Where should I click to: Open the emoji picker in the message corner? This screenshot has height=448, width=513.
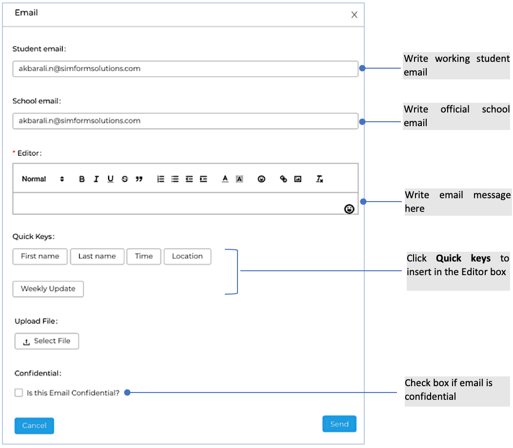tap(349, 209)
